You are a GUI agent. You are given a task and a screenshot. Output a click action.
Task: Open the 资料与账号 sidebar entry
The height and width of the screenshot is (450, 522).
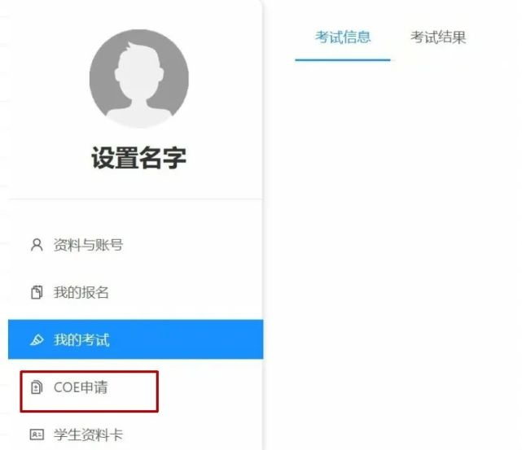(88, 245)
